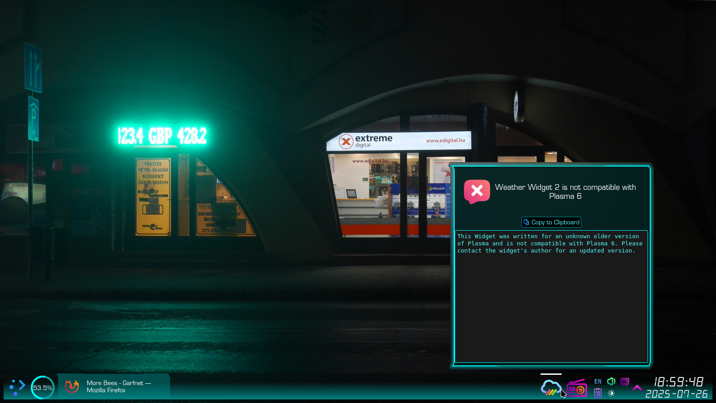The image size is (716, 403).
Task: Open the brightness and color tray icon
Action: click(x=611, y=393)
